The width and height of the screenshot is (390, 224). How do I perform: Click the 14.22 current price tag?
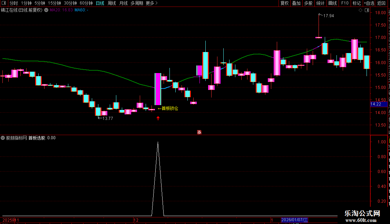(379, 104)
